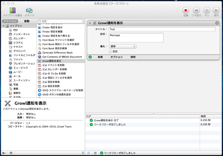Select the PDF library category

point(16,30)
